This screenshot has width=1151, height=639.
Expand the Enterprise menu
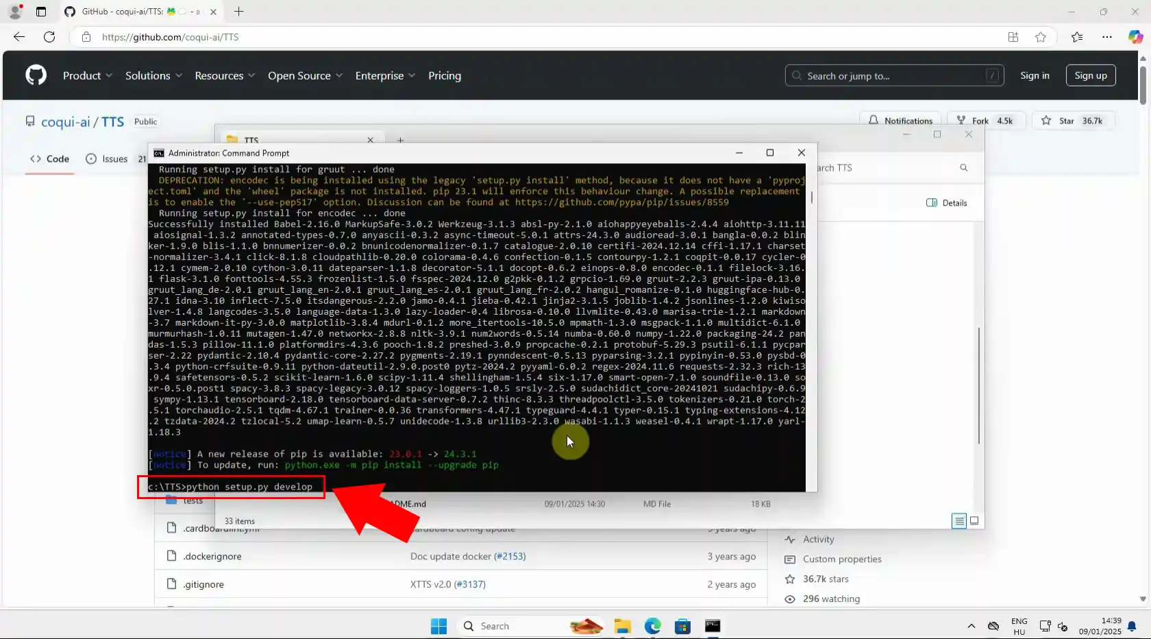pos(385,75)
